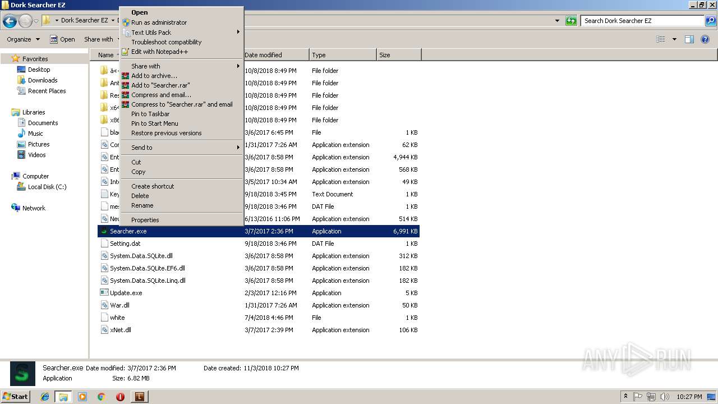Open Properties from context menu

(x=182, y=220)
